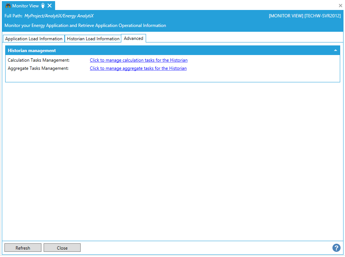Click the Monitor your Energy Application description text
345x257 pixels.
coord(85,25)
